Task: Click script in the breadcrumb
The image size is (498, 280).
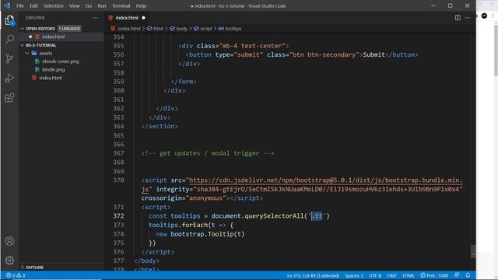Action: (x=205, y=29)
